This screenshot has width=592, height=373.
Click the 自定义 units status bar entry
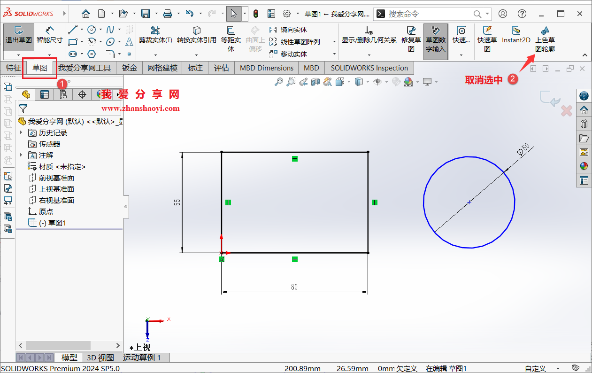click(535, 368)
